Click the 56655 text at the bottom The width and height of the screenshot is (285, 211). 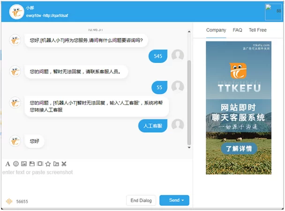click(x=22, y=202)
